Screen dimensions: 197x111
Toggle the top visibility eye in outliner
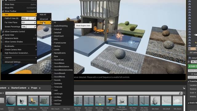pyautogui.click(x=190, y=1)
